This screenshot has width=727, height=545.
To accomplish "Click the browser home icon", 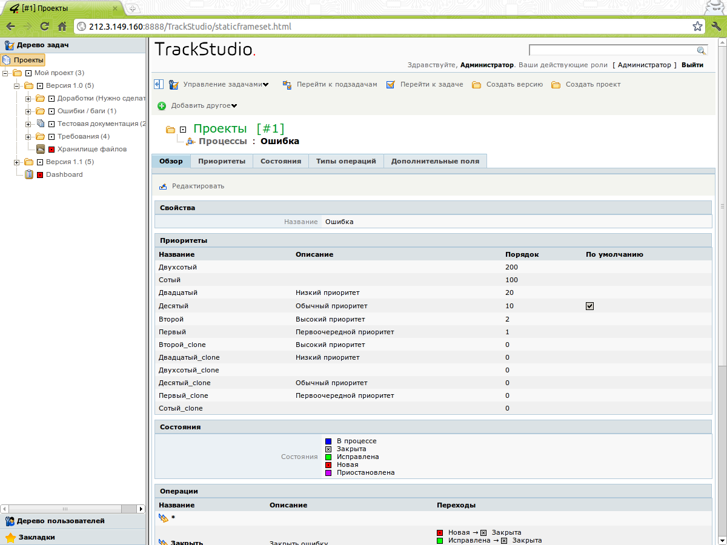I will (62, 27).
